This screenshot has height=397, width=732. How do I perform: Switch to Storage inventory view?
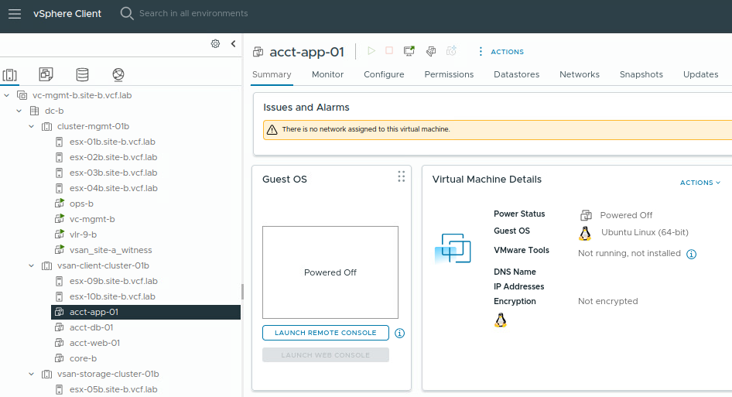[x=82, y=75]
